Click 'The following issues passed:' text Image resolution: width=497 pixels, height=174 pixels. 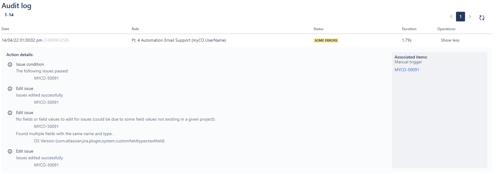(x=42, y=71)
